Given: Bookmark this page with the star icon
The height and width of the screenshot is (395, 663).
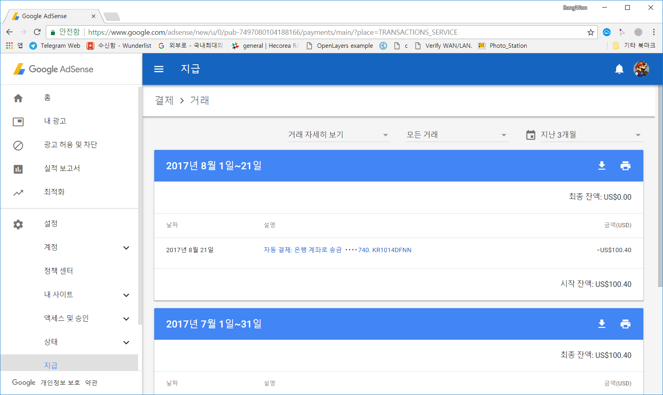Looking at the screenshot, I should [x=590, y=32].
